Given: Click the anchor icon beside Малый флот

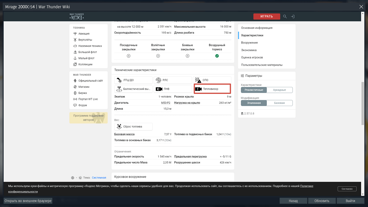Looking at the screenshot, I should pyautogui.click(x=75, y=58).
